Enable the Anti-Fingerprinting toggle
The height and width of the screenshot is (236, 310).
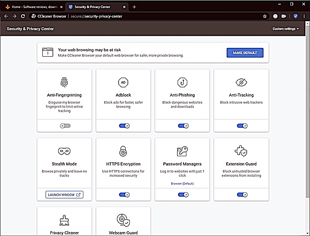[65, 126]
